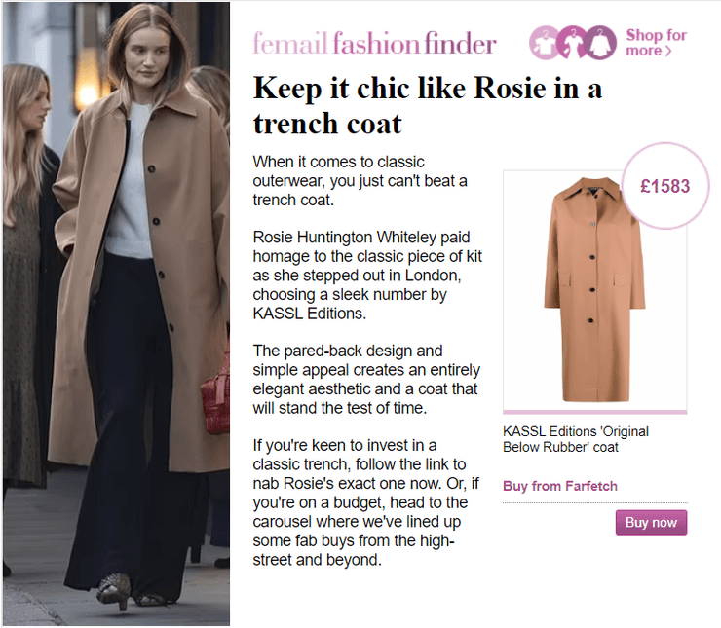Viewport: 721px width, 628px height.
Task: Click the purple coat hanger icon
Action: pos(599,43)
